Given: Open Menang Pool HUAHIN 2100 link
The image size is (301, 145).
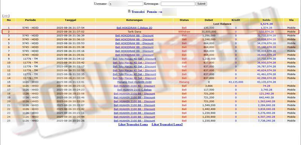Looking at the screenshot, I should [134, 82].
